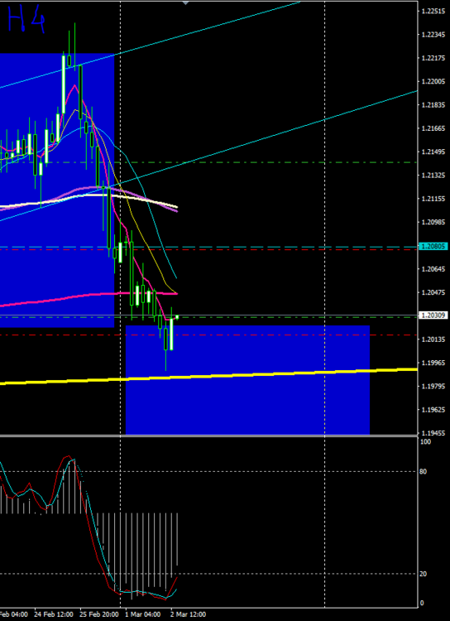The height and width of the screenshot is (621, 450).
Task: Click the 1.20135 price axis label
Action: 433,339
